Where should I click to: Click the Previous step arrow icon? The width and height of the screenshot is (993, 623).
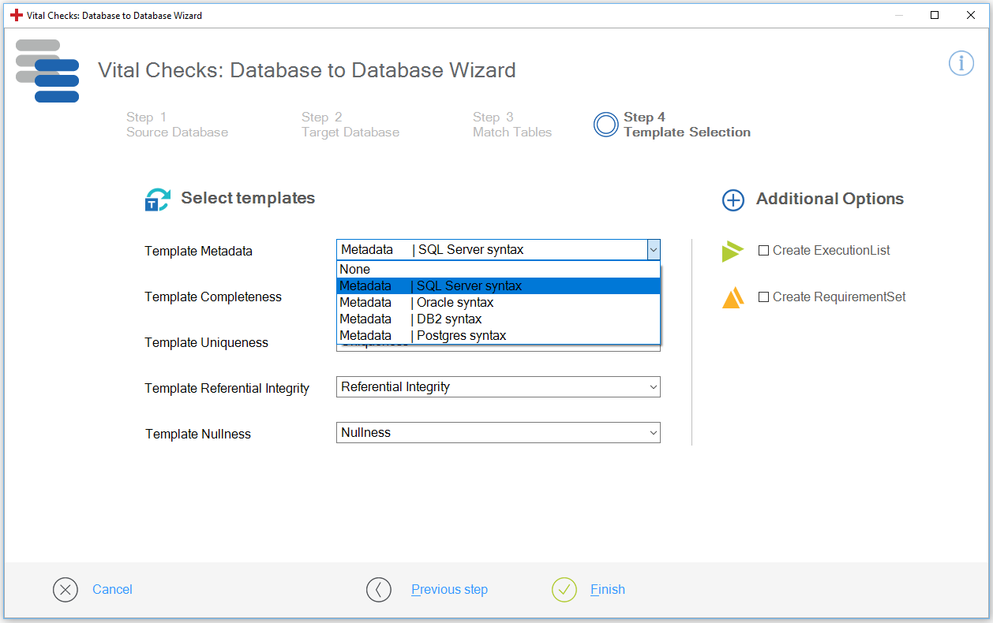(x=379, y=590)
